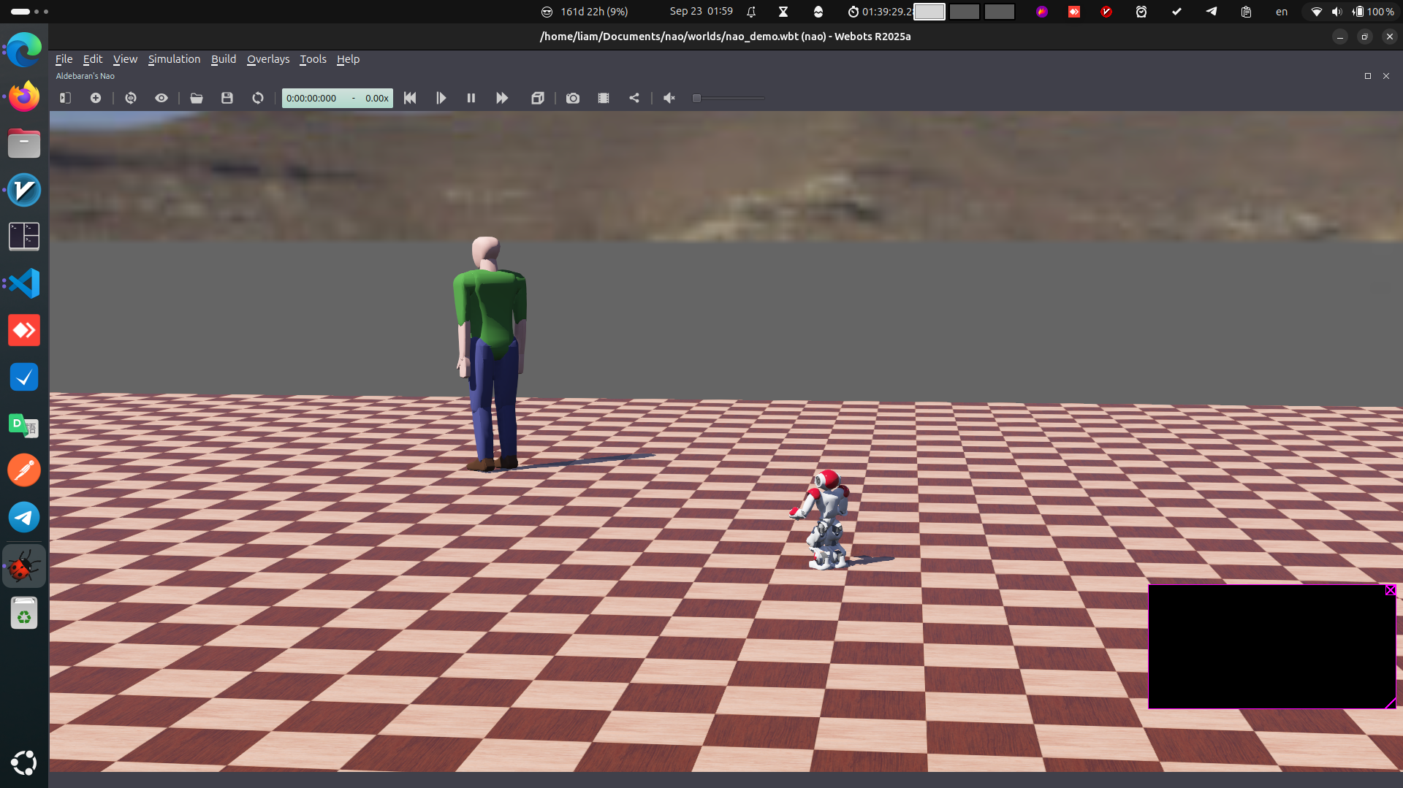This screenshot has width=1403, height=788.
Task: Select the pedestrian in green shirt
Action: pos(490,353)
